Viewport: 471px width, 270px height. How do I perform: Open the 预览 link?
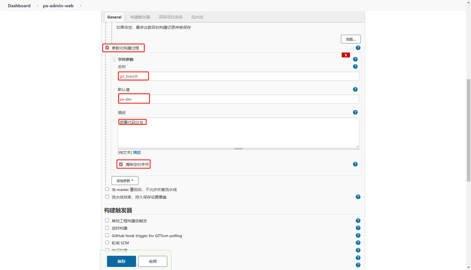[x=137, y=152]
